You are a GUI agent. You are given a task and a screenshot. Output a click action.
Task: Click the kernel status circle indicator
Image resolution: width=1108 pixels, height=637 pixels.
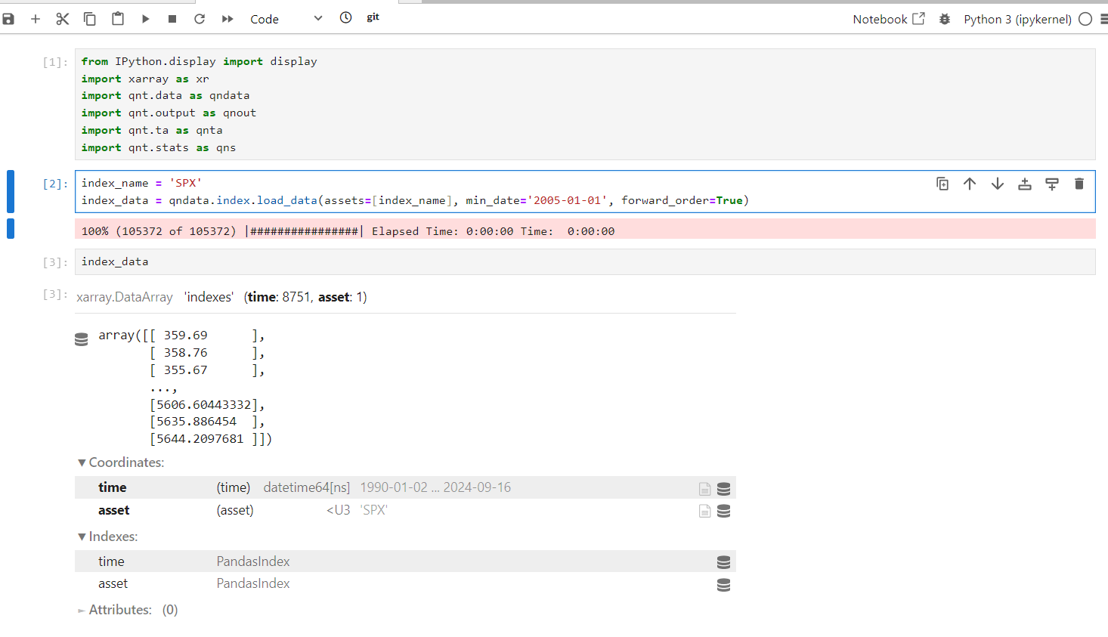[x=1085, y=19]
